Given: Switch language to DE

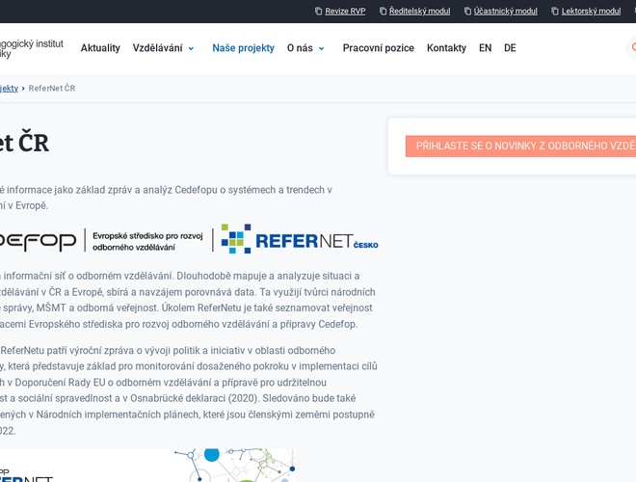Looking at the screenshot, I should click(x=510, y=48).
